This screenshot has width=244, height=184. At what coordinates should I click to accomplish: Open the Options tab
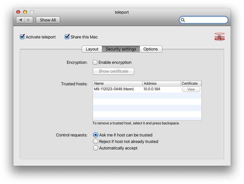click(151, 49)
